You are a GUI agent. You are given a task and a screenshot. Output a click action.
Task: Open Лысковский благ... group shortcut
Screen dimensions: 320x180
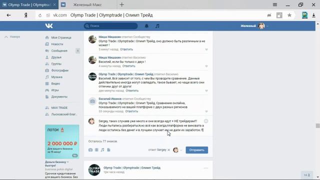pos(64,114)
